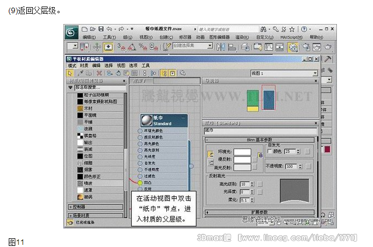Open browser options triangle next to search

coord(70,87)
